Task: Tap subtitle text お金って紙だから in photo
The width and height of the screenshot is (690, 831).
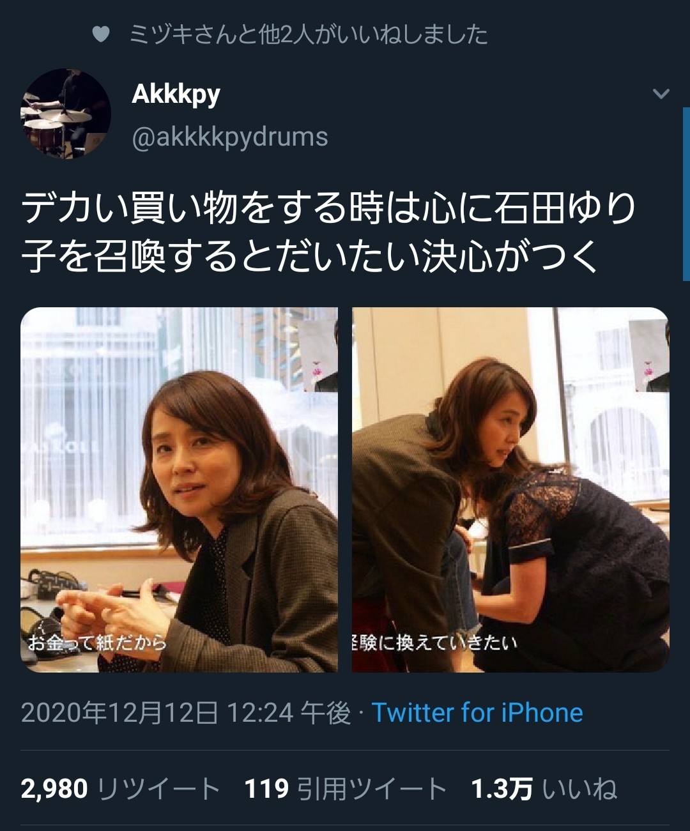Action: point(97,642)
